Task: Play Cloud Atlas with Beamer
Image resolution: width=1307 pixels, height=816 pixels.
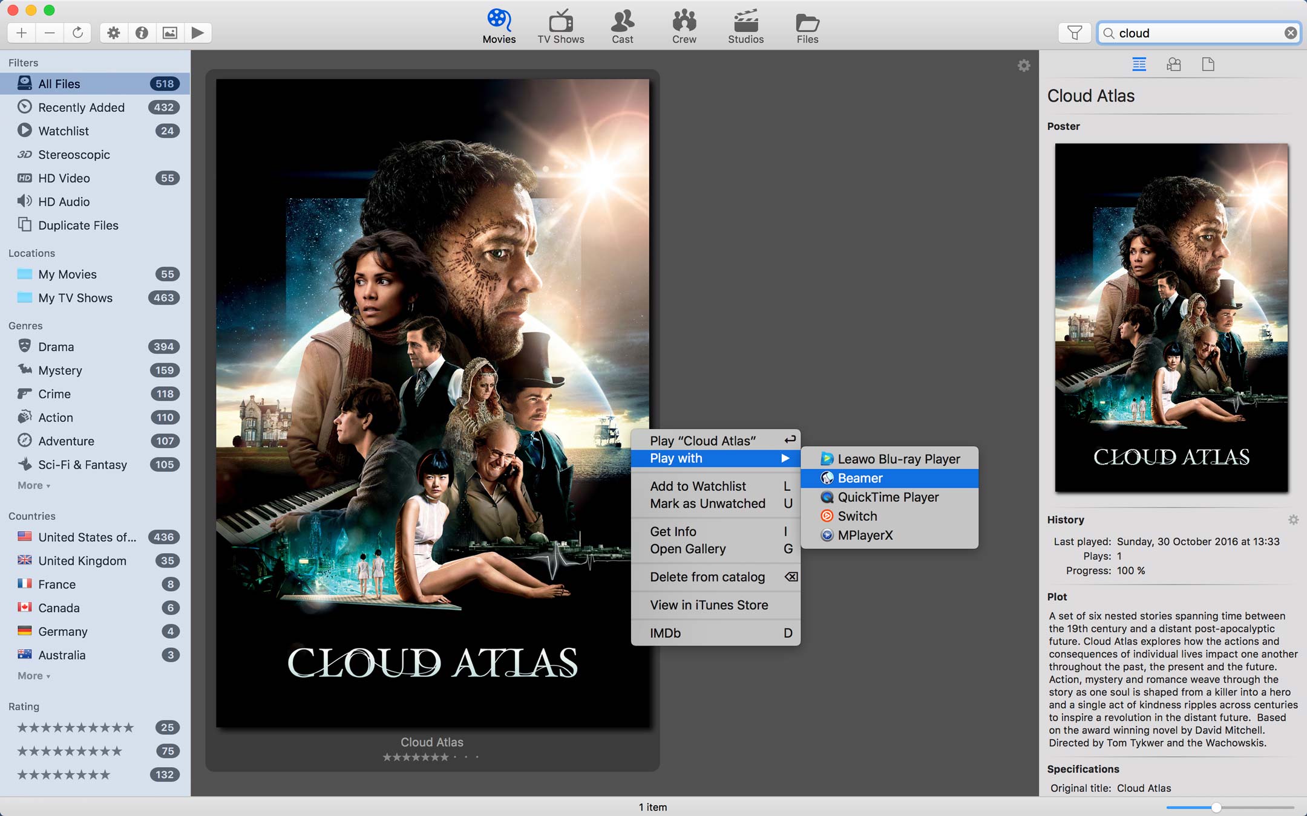Action: click(859, 478)
